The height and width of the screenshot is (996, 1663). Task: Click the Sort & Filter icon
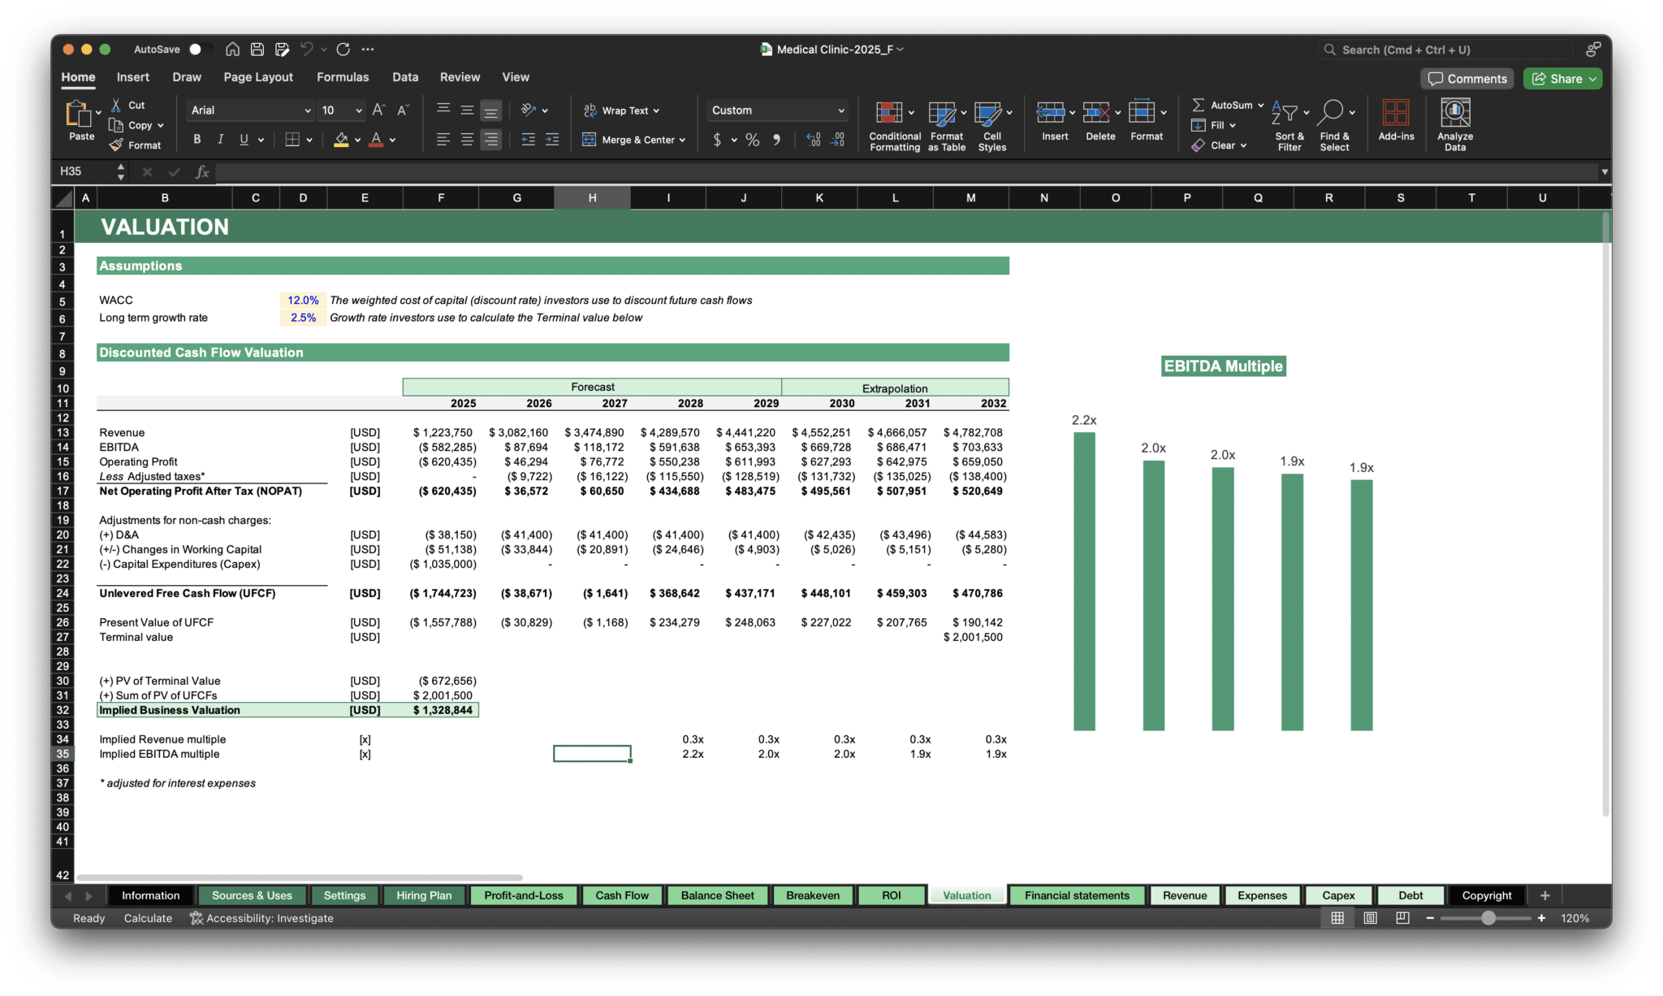[x=1285, y=114]
